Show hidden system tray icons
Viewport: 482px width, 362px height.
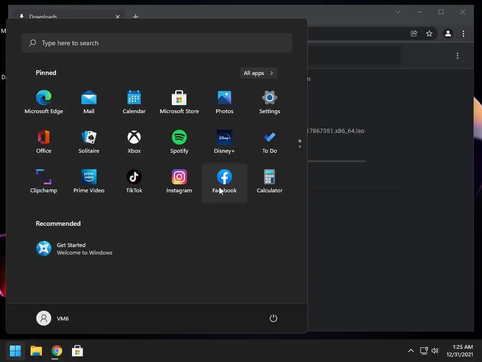click(x=410, y=351)
